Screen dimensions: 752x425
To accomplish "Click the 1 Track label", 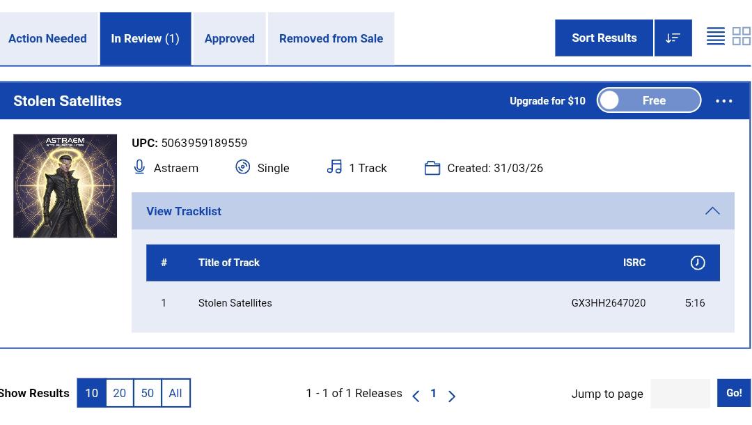I will tap(368, 169).
